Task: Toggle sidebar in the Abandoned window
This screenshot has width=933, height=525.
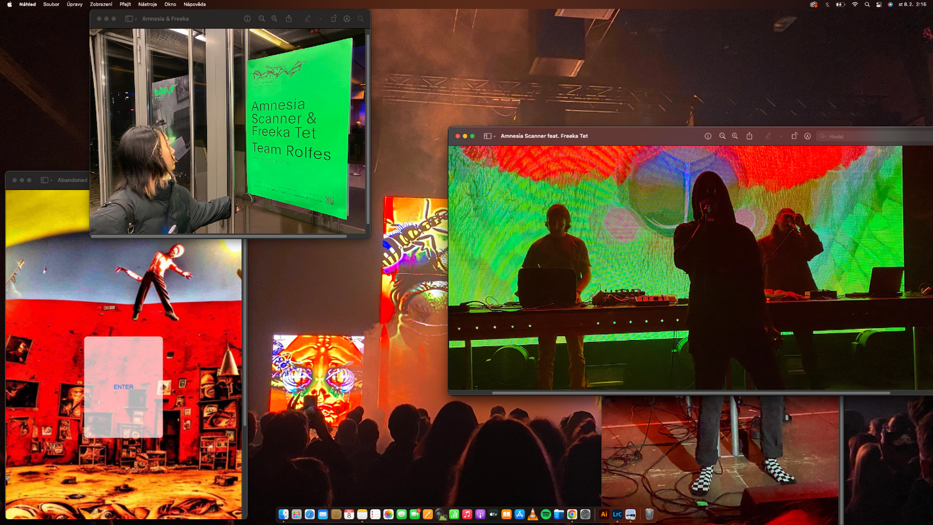Action: click(44, 180)
